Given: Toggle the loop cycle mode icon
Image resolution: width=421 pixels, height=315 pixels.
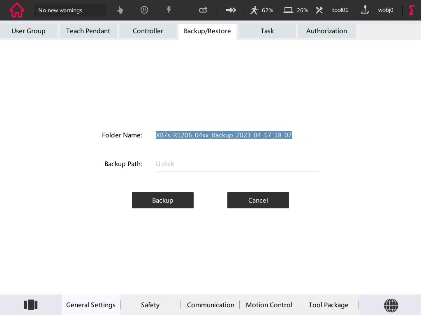Looking at the screenshot, I should pyautogui.click(x=203, y=10).
